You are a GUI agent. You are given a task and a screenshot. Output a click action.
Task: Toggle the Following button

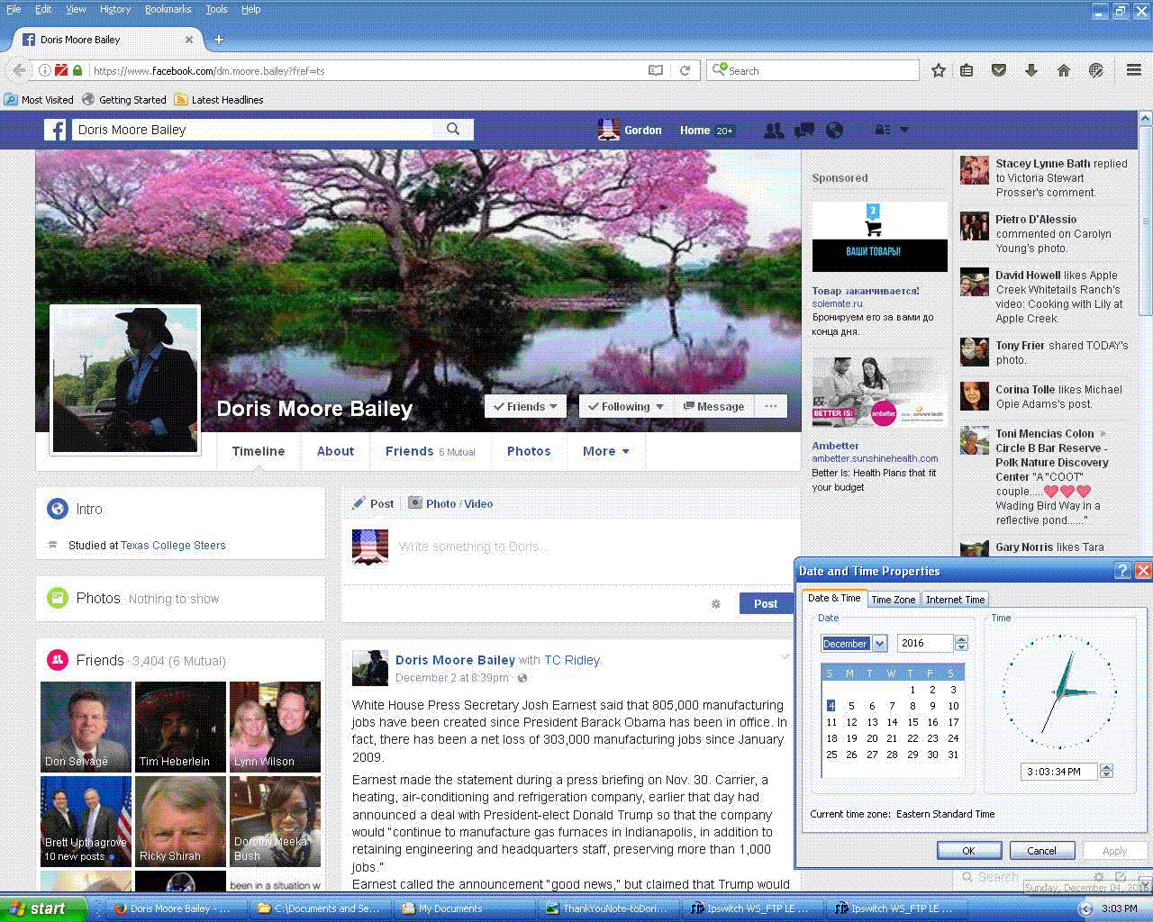click(625, 406)
